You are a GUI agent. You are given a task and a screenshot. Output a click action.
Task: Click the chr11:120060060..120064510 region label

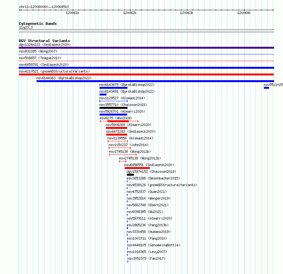coord(44,7)
